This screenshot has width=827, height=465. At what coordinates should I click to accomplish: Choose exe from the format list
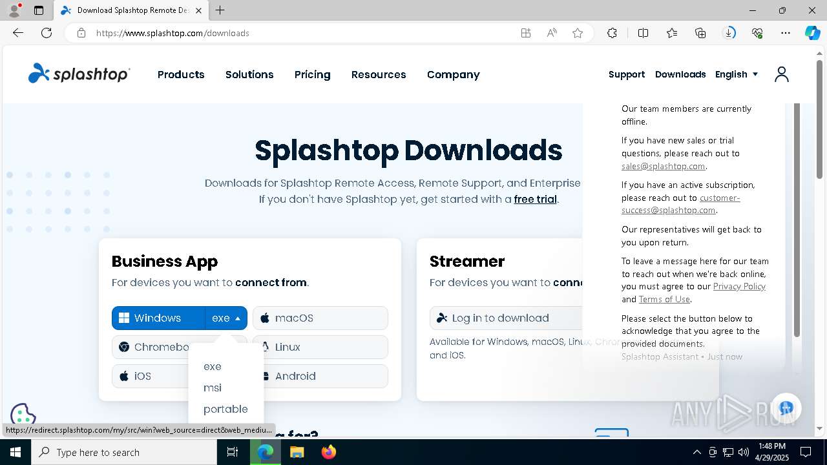tap(213, 366)
